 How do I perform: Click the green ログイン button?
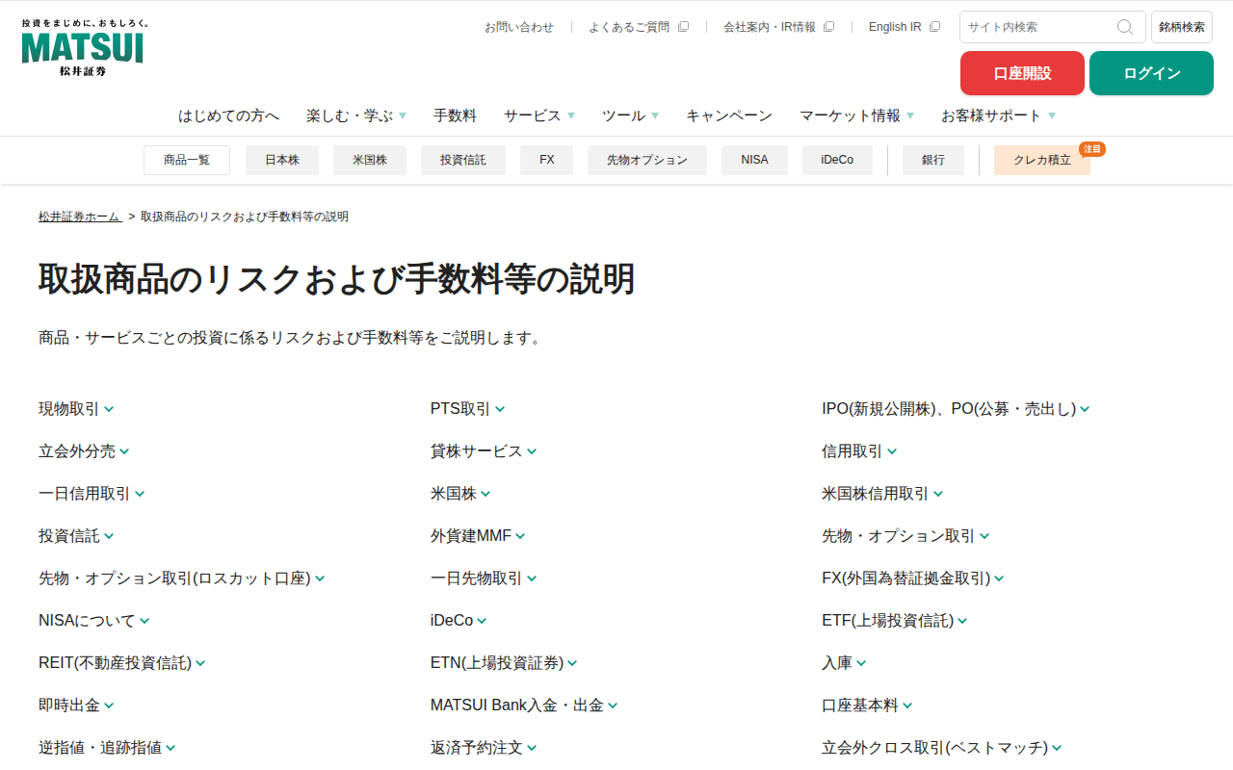(x=1151, y=73)
